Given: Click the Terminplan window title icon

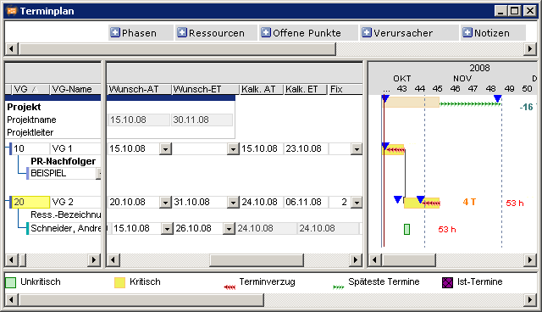Looking at the screenshot, I should click(x=12, y=11).
